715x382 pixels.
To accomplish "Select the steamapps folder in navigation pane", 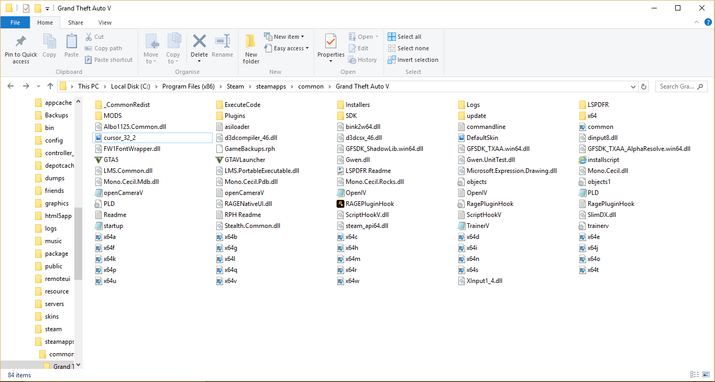I will (54, 342).
